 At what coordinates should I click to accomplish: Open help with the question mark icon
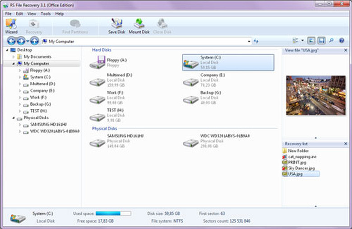pos(342,41)
